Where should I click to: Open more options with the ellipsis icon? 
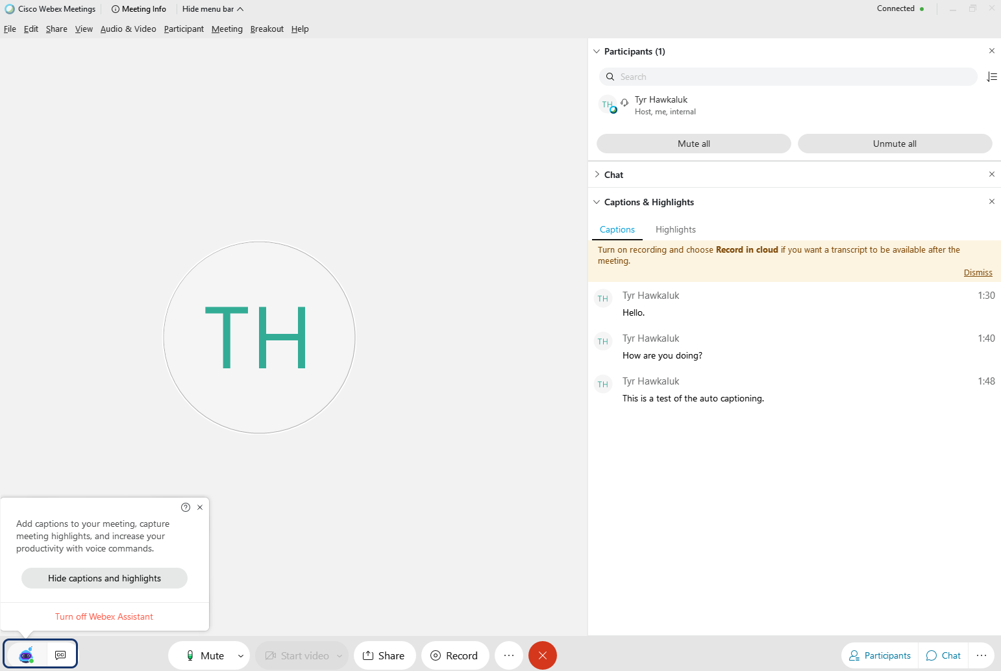(x=509, y=655)
